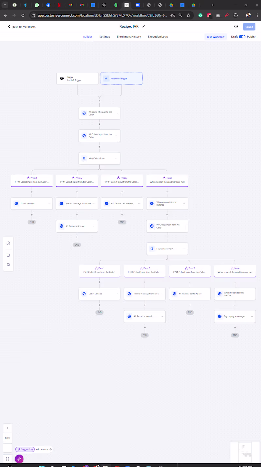Viewport: 261px width, 467px height.
Task: Switch to the Netflix browser tab
Action: 59,5
